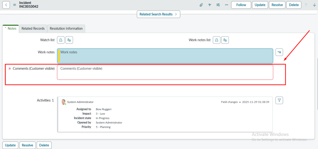Unlock the Work notes list lock toggle

tap(217, 40)
